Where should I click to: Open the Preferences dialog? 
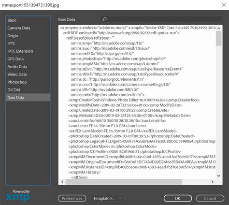[x=72, y=198]
